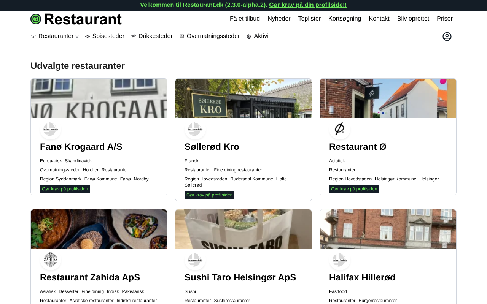Expand the Restauranter dropdown chevron

point(77,37)
